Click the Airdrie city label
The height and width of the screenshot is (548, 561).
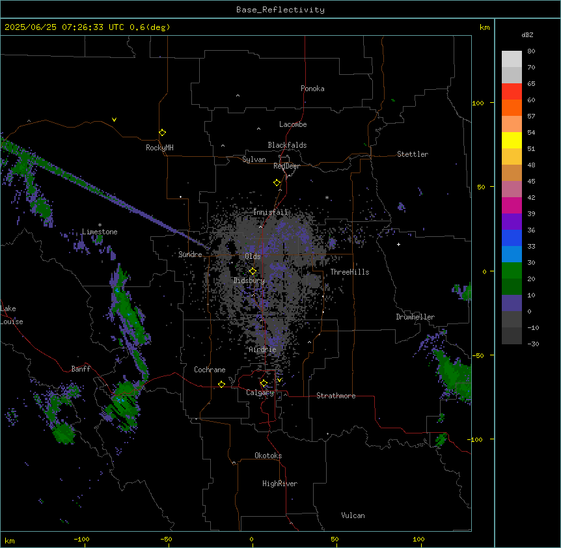pos(262,349)
